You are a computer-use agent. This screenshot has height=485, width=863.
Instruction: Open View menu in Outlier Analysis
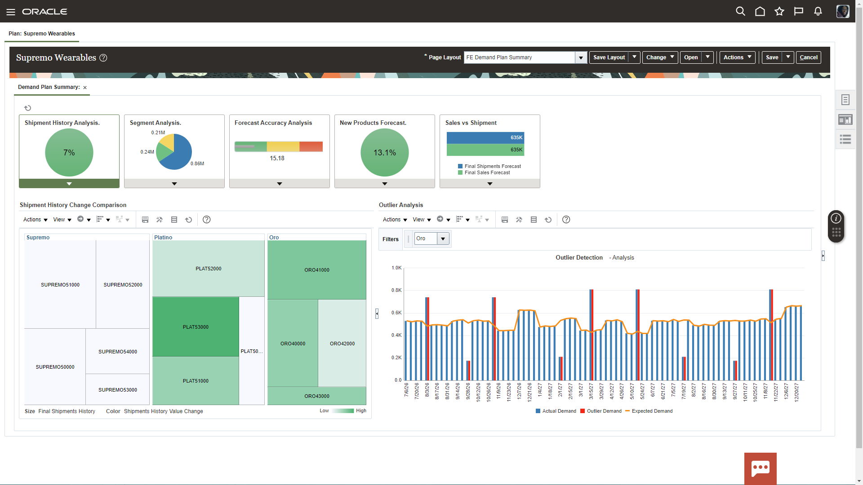click(x=422, y=220)
